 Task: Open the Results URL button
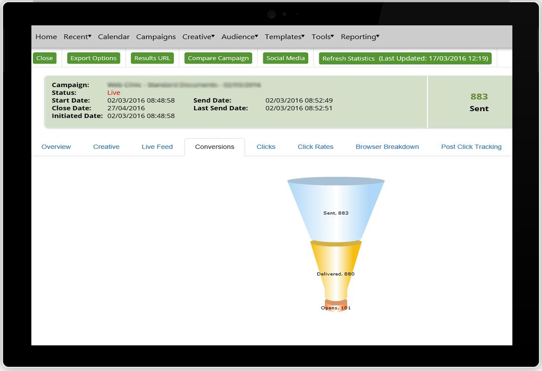tap(152, 58)
